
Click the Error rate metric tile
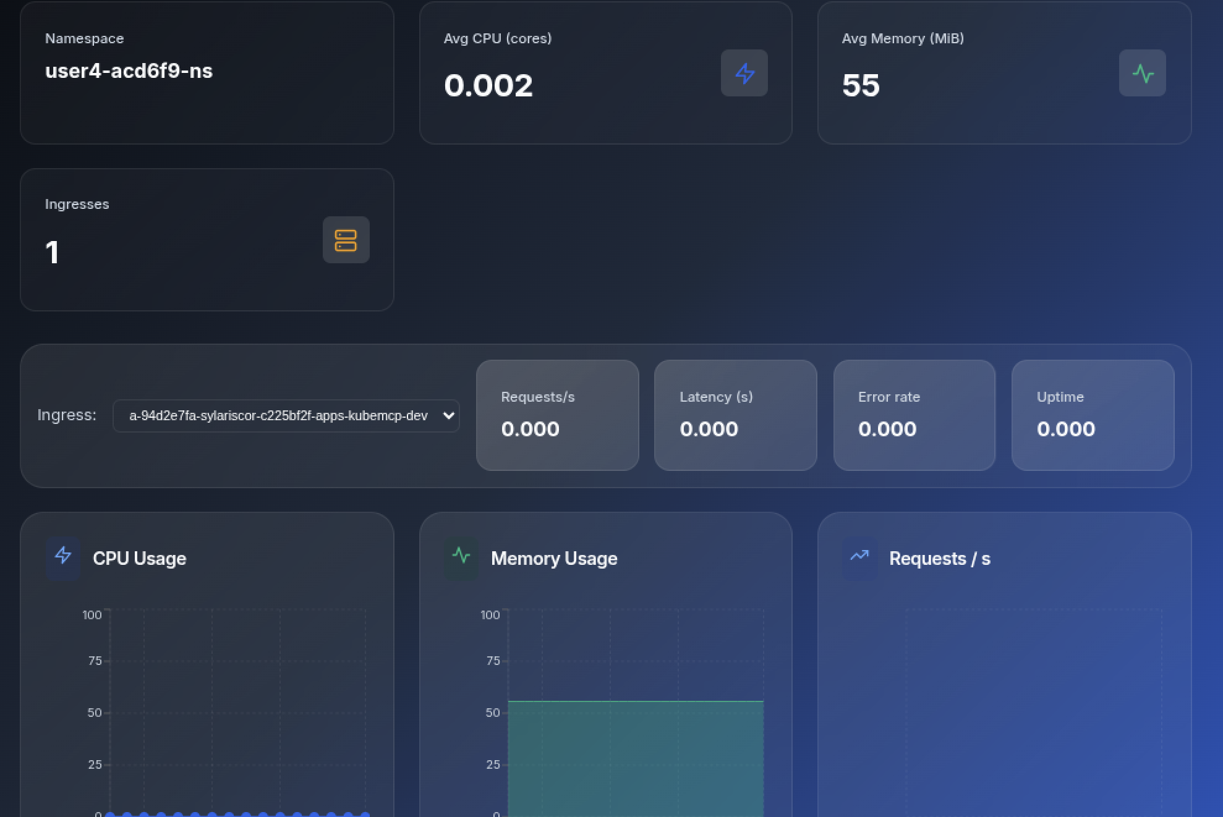pos(914,415)
